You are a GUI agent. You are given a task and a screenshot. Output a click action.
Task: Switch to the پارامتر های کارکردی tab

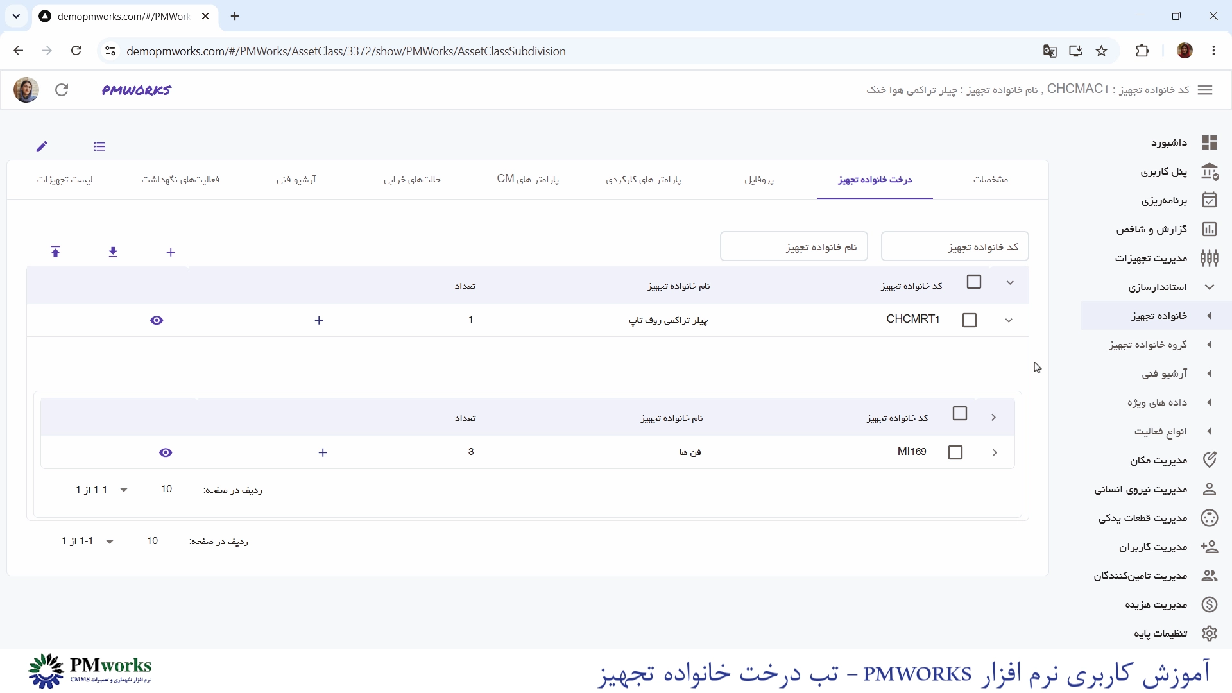tap(644, 180)
